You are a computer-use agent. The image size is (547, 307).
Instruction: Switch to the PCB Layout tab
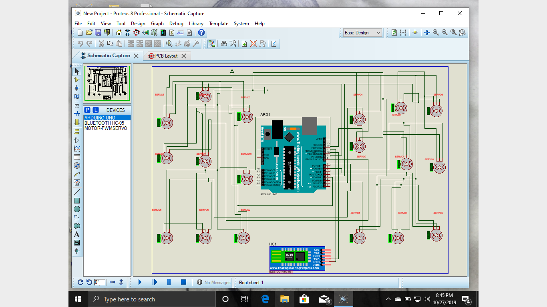pos(166,56)
